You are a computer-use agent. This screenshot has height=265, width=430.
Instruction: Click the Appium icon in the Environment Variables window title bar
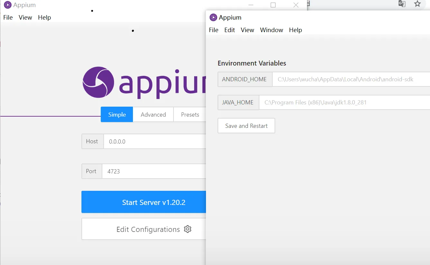coord(213,17)
